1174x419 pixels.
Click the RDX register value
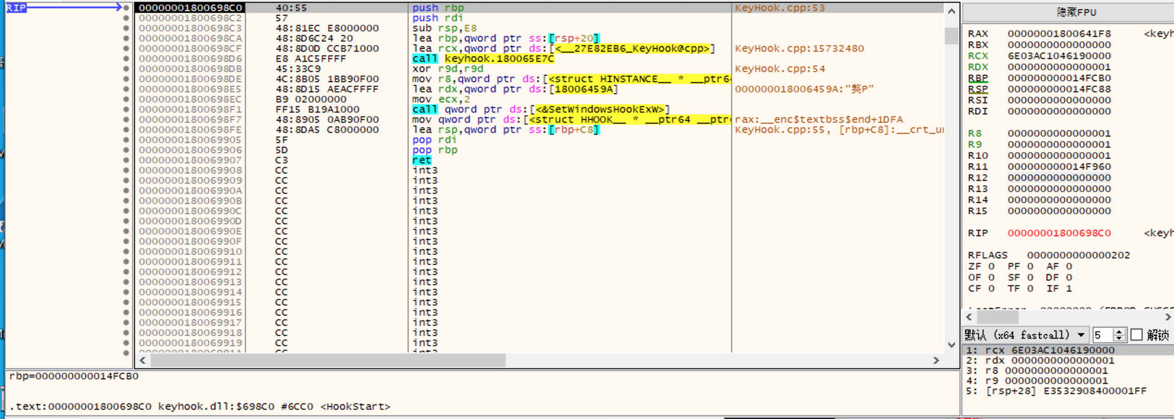[1059, 67]
